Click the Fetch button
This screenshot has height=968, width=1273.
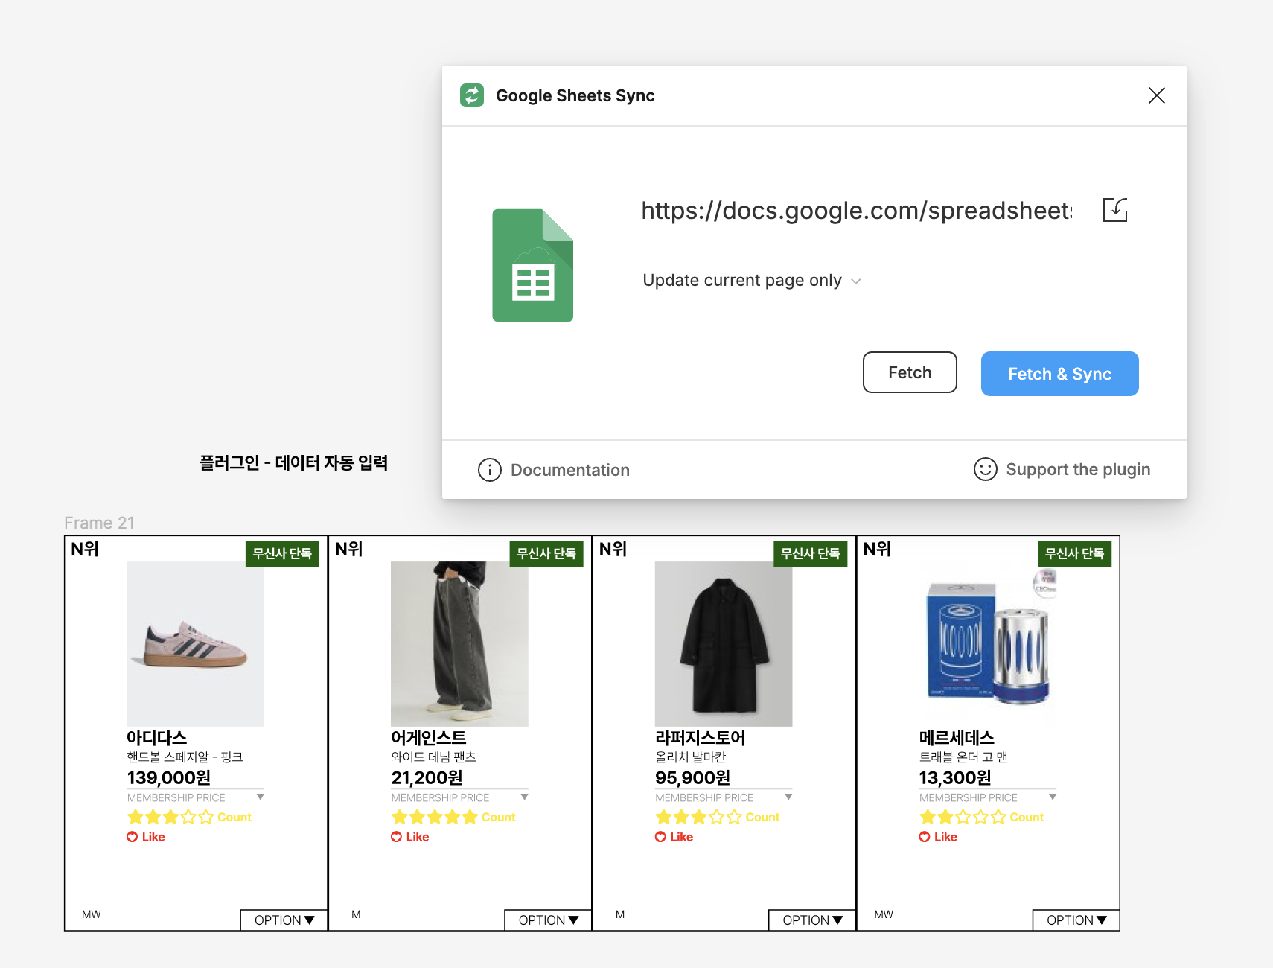[910, 372]
